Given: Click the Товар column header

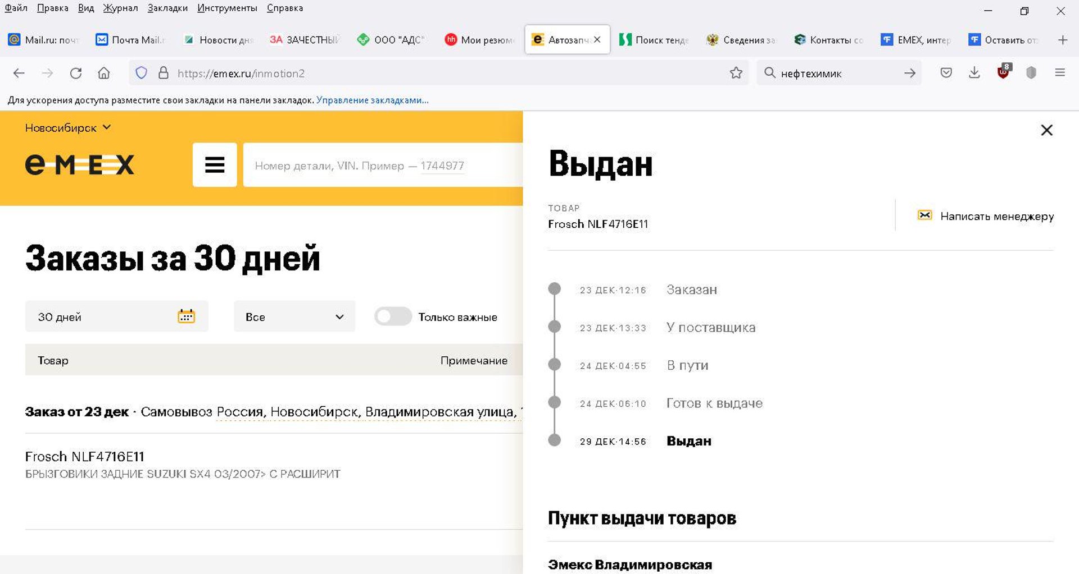Looking at the screenshot, I should click(53, 360).
